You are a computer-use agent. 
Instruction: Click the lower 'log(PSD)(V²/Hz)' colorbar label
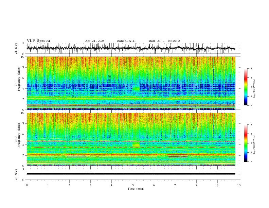(254, 145)
